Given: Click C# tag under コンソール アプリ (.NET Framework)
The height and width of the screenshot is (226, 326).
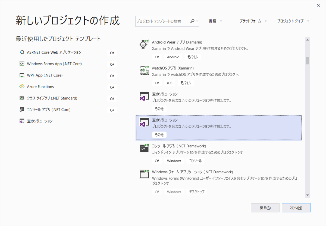Looking at the screenshot, I should pos(157,161).
